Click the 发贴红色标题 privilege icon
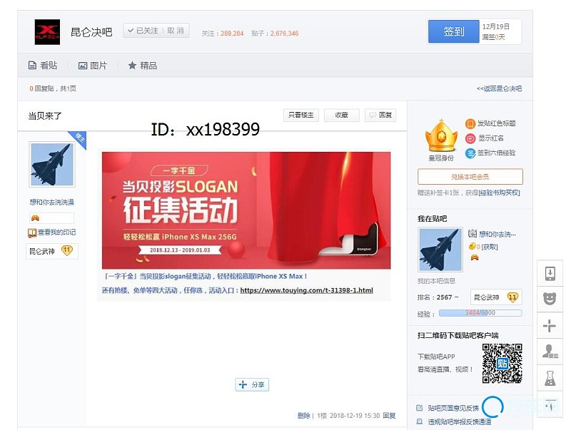Screen dimensions: 571x430 (x=470, y=123)
